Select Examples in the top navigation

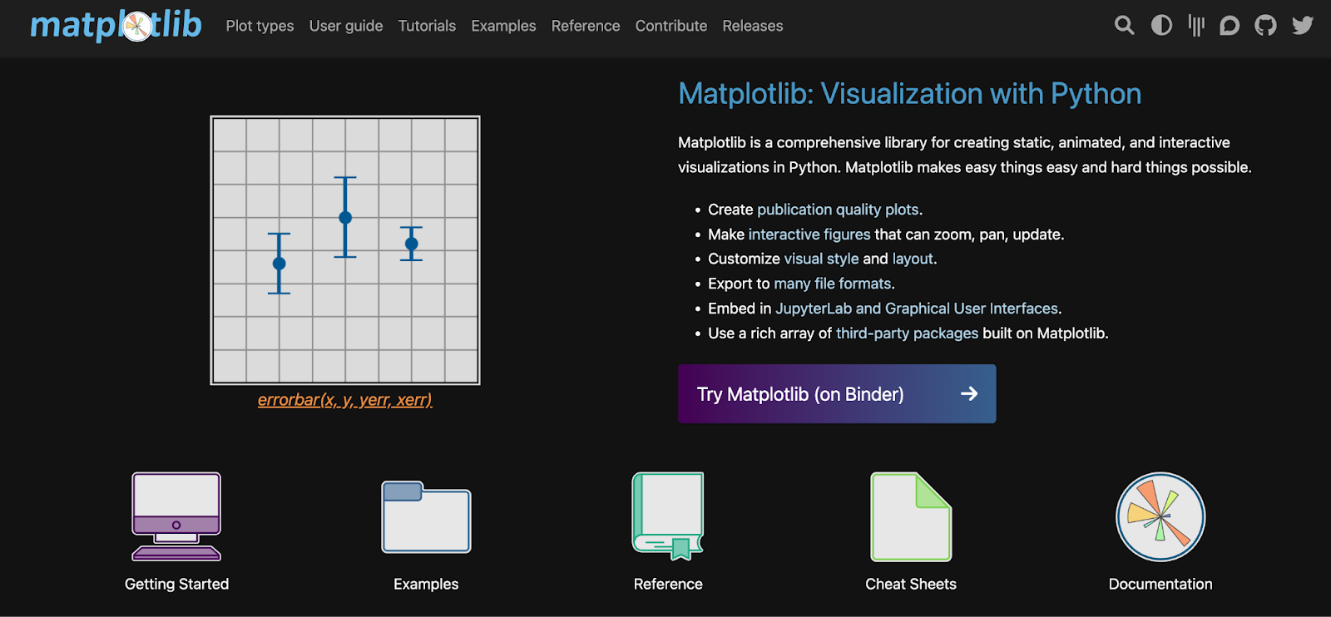point(503,26)
